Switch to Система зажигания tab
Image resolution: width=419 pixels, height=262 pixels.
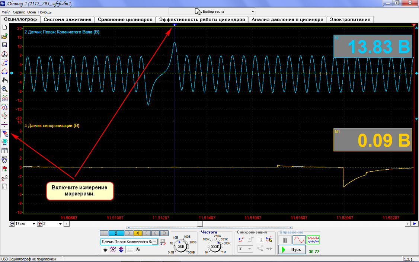pyautogui.click(x=67, y=19)
